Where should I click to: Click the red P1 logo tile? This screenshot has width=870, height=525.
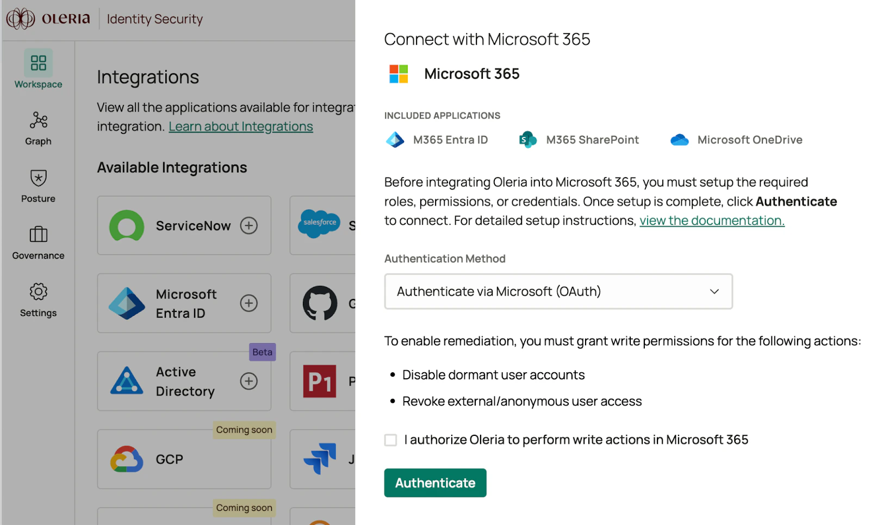pos(320,381)
